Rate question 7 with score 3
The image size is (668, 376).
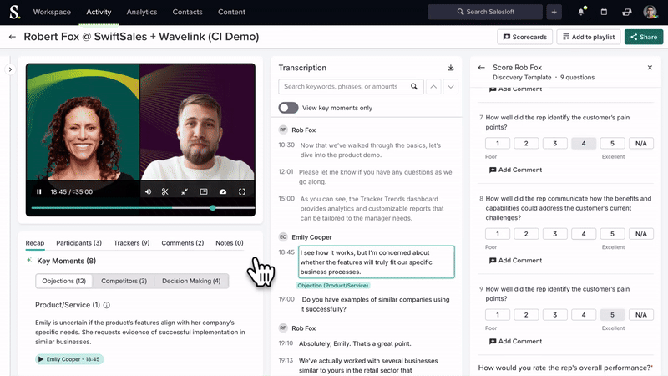(x=554, y=143)
